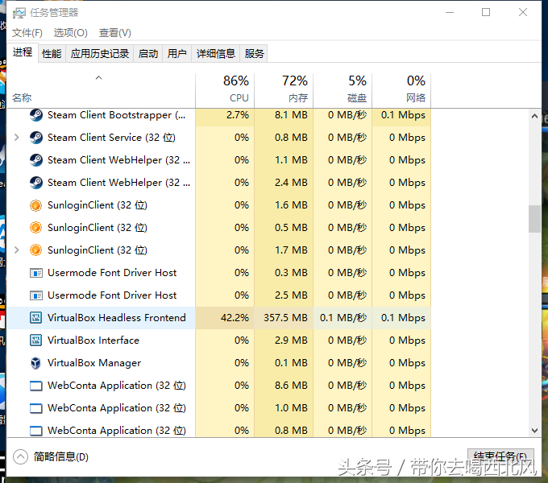Image resolution: width=548 pixels, height=483 pixels.
Task: Open the 选项(O) menu
Action: (x=71, y=33)
